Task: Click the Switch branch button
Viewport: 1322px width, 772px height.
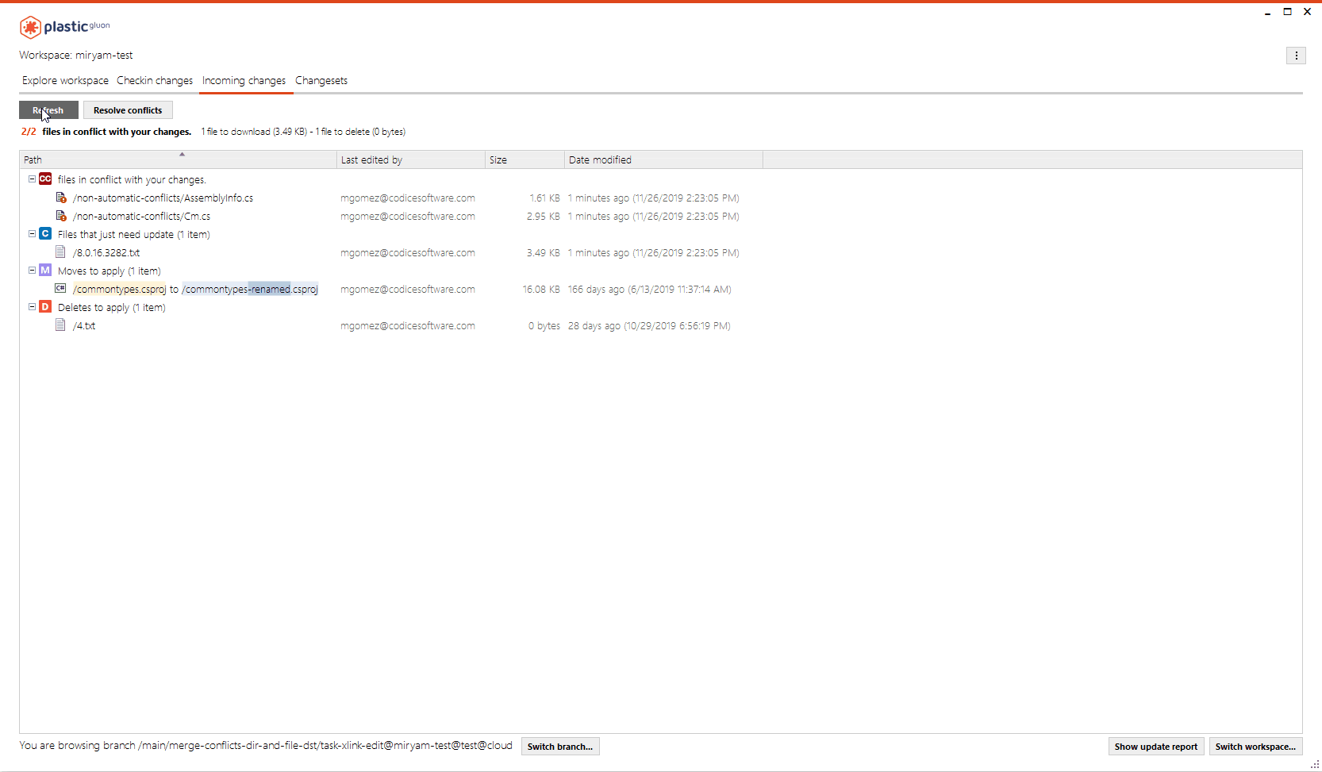Action: pyautogui.click(x=560, y=746)
